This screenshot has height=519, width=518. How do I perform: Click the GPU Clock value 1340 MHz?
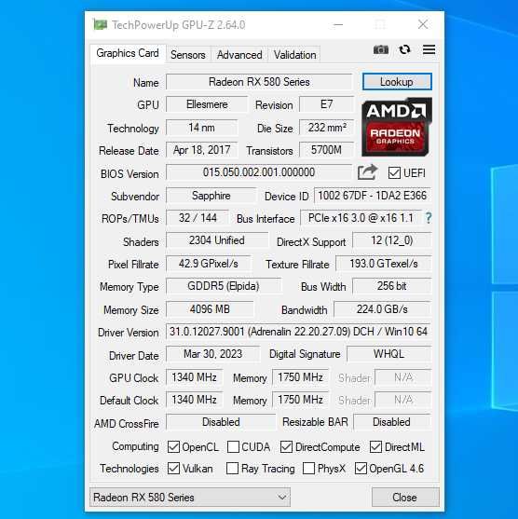(194, 377)
